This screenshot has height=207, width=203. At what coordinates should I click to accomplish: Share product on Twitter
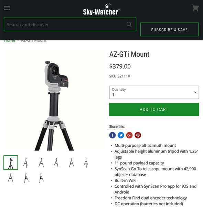tap(121, 135)
